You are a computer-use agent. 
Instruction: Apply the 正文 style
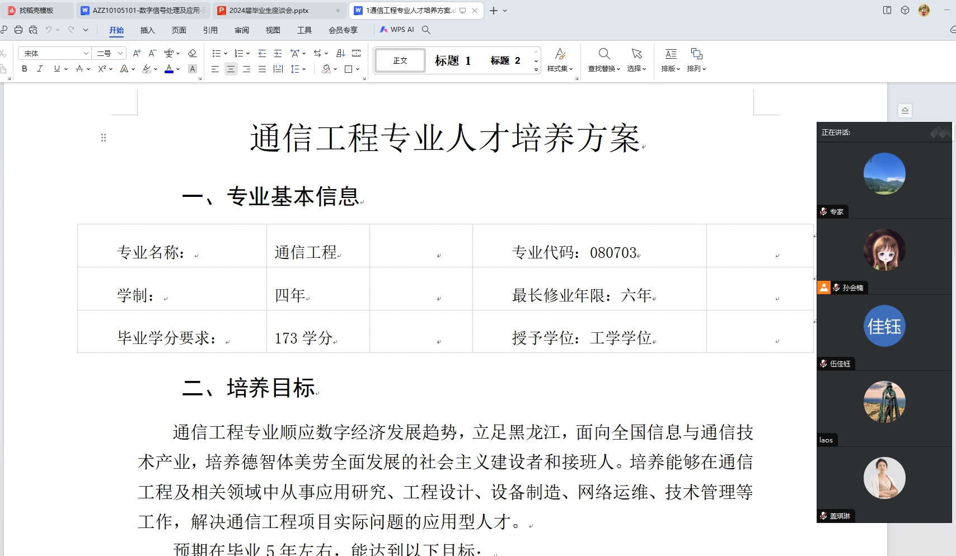400,60
